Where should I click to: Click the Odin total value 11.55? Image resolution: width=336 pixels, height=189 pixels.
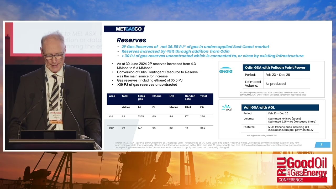pos(203,128)
